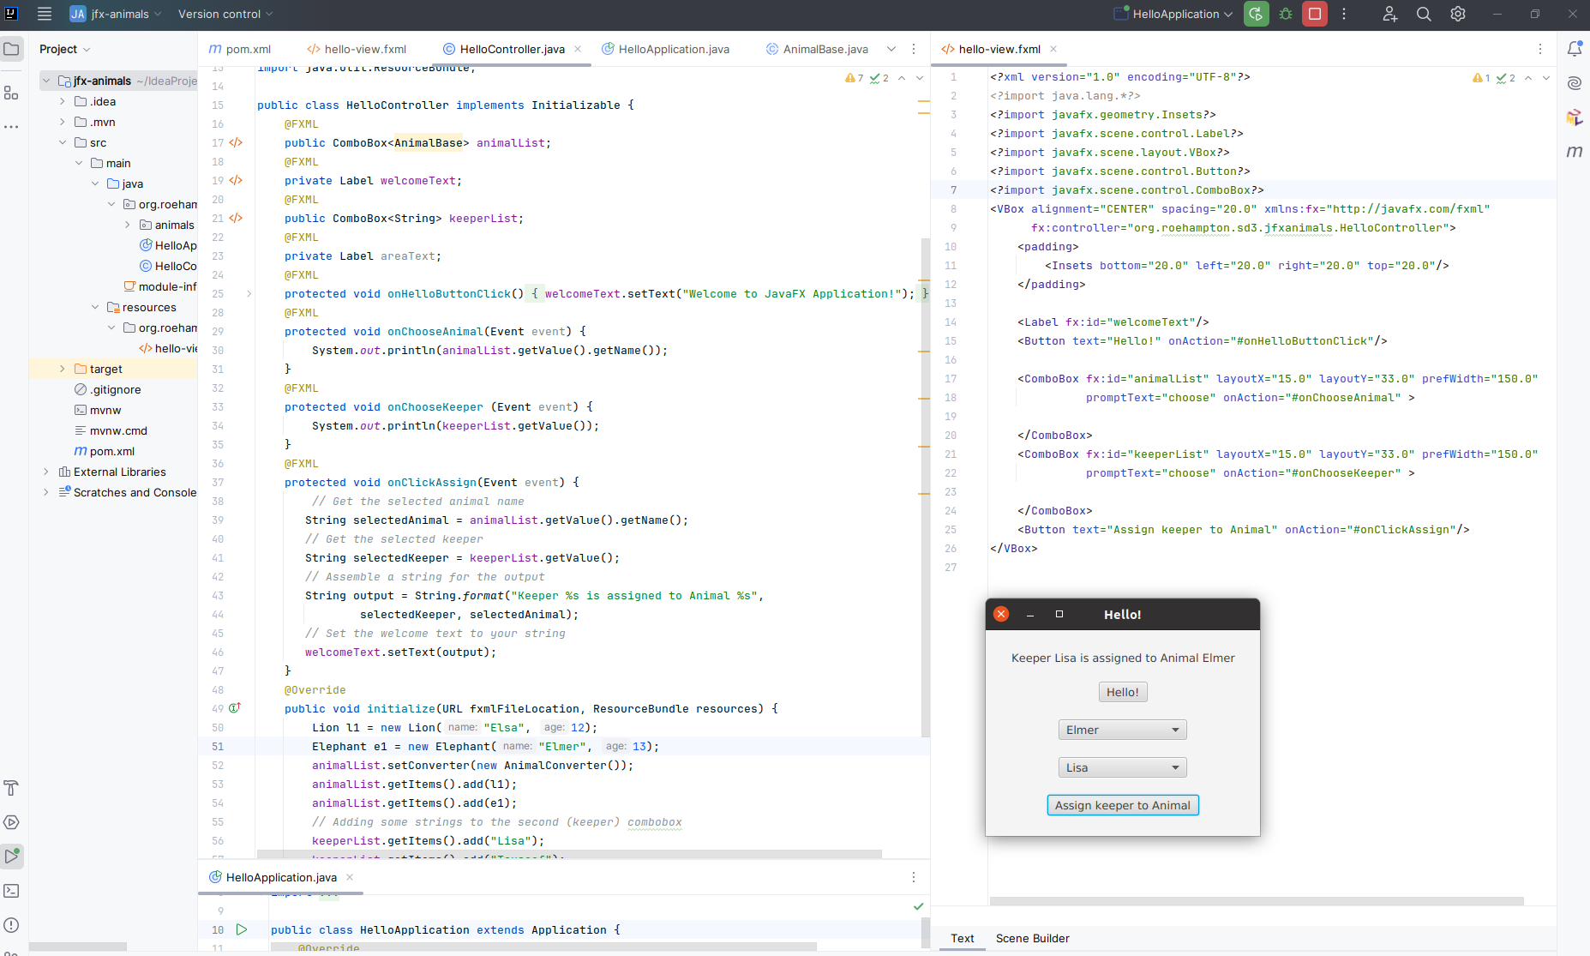Open the Run tool window
The image size is (1590, 956).
click(12, 856)
